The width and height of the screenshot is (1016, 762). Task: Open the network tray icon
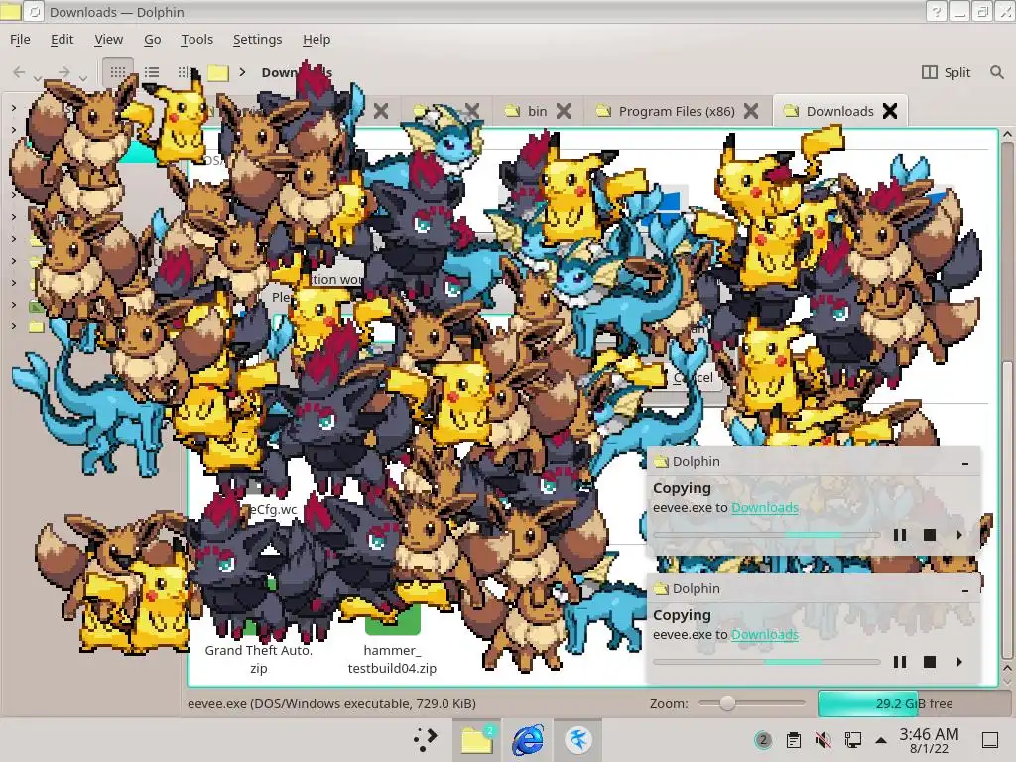point(852,740)
